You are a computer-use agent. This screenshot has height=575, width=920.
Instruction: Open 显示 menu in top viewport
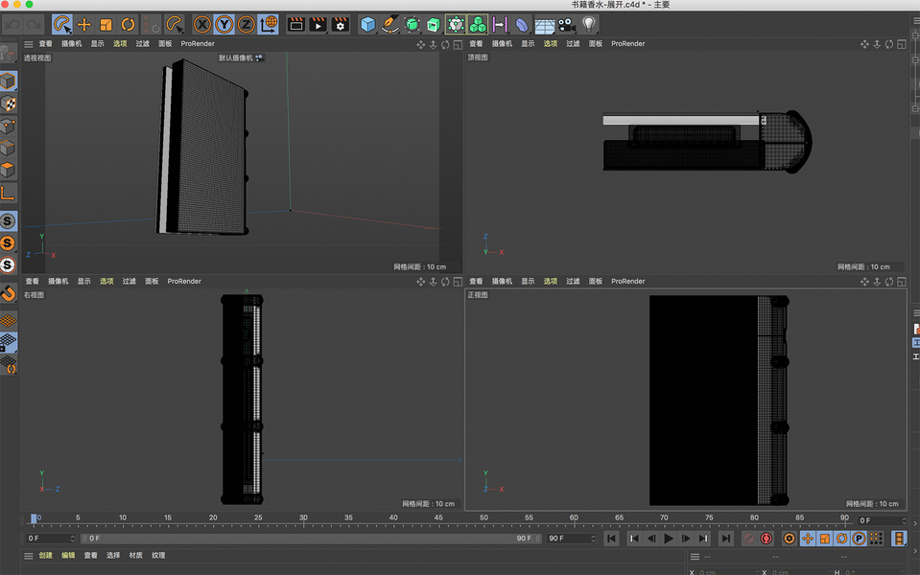point(528,44)
